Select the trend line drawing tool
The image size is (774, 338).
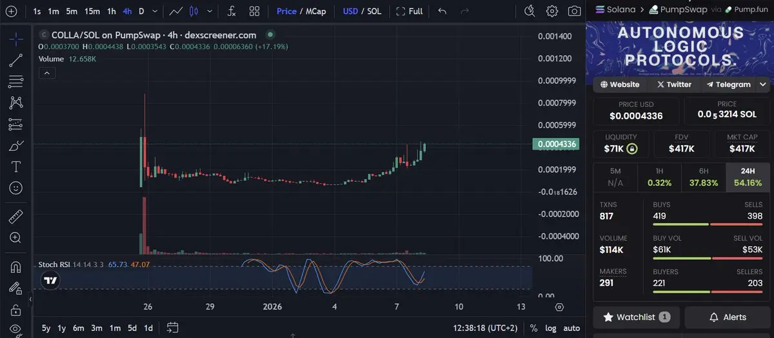pyautogui.click(x=16, y=60)
